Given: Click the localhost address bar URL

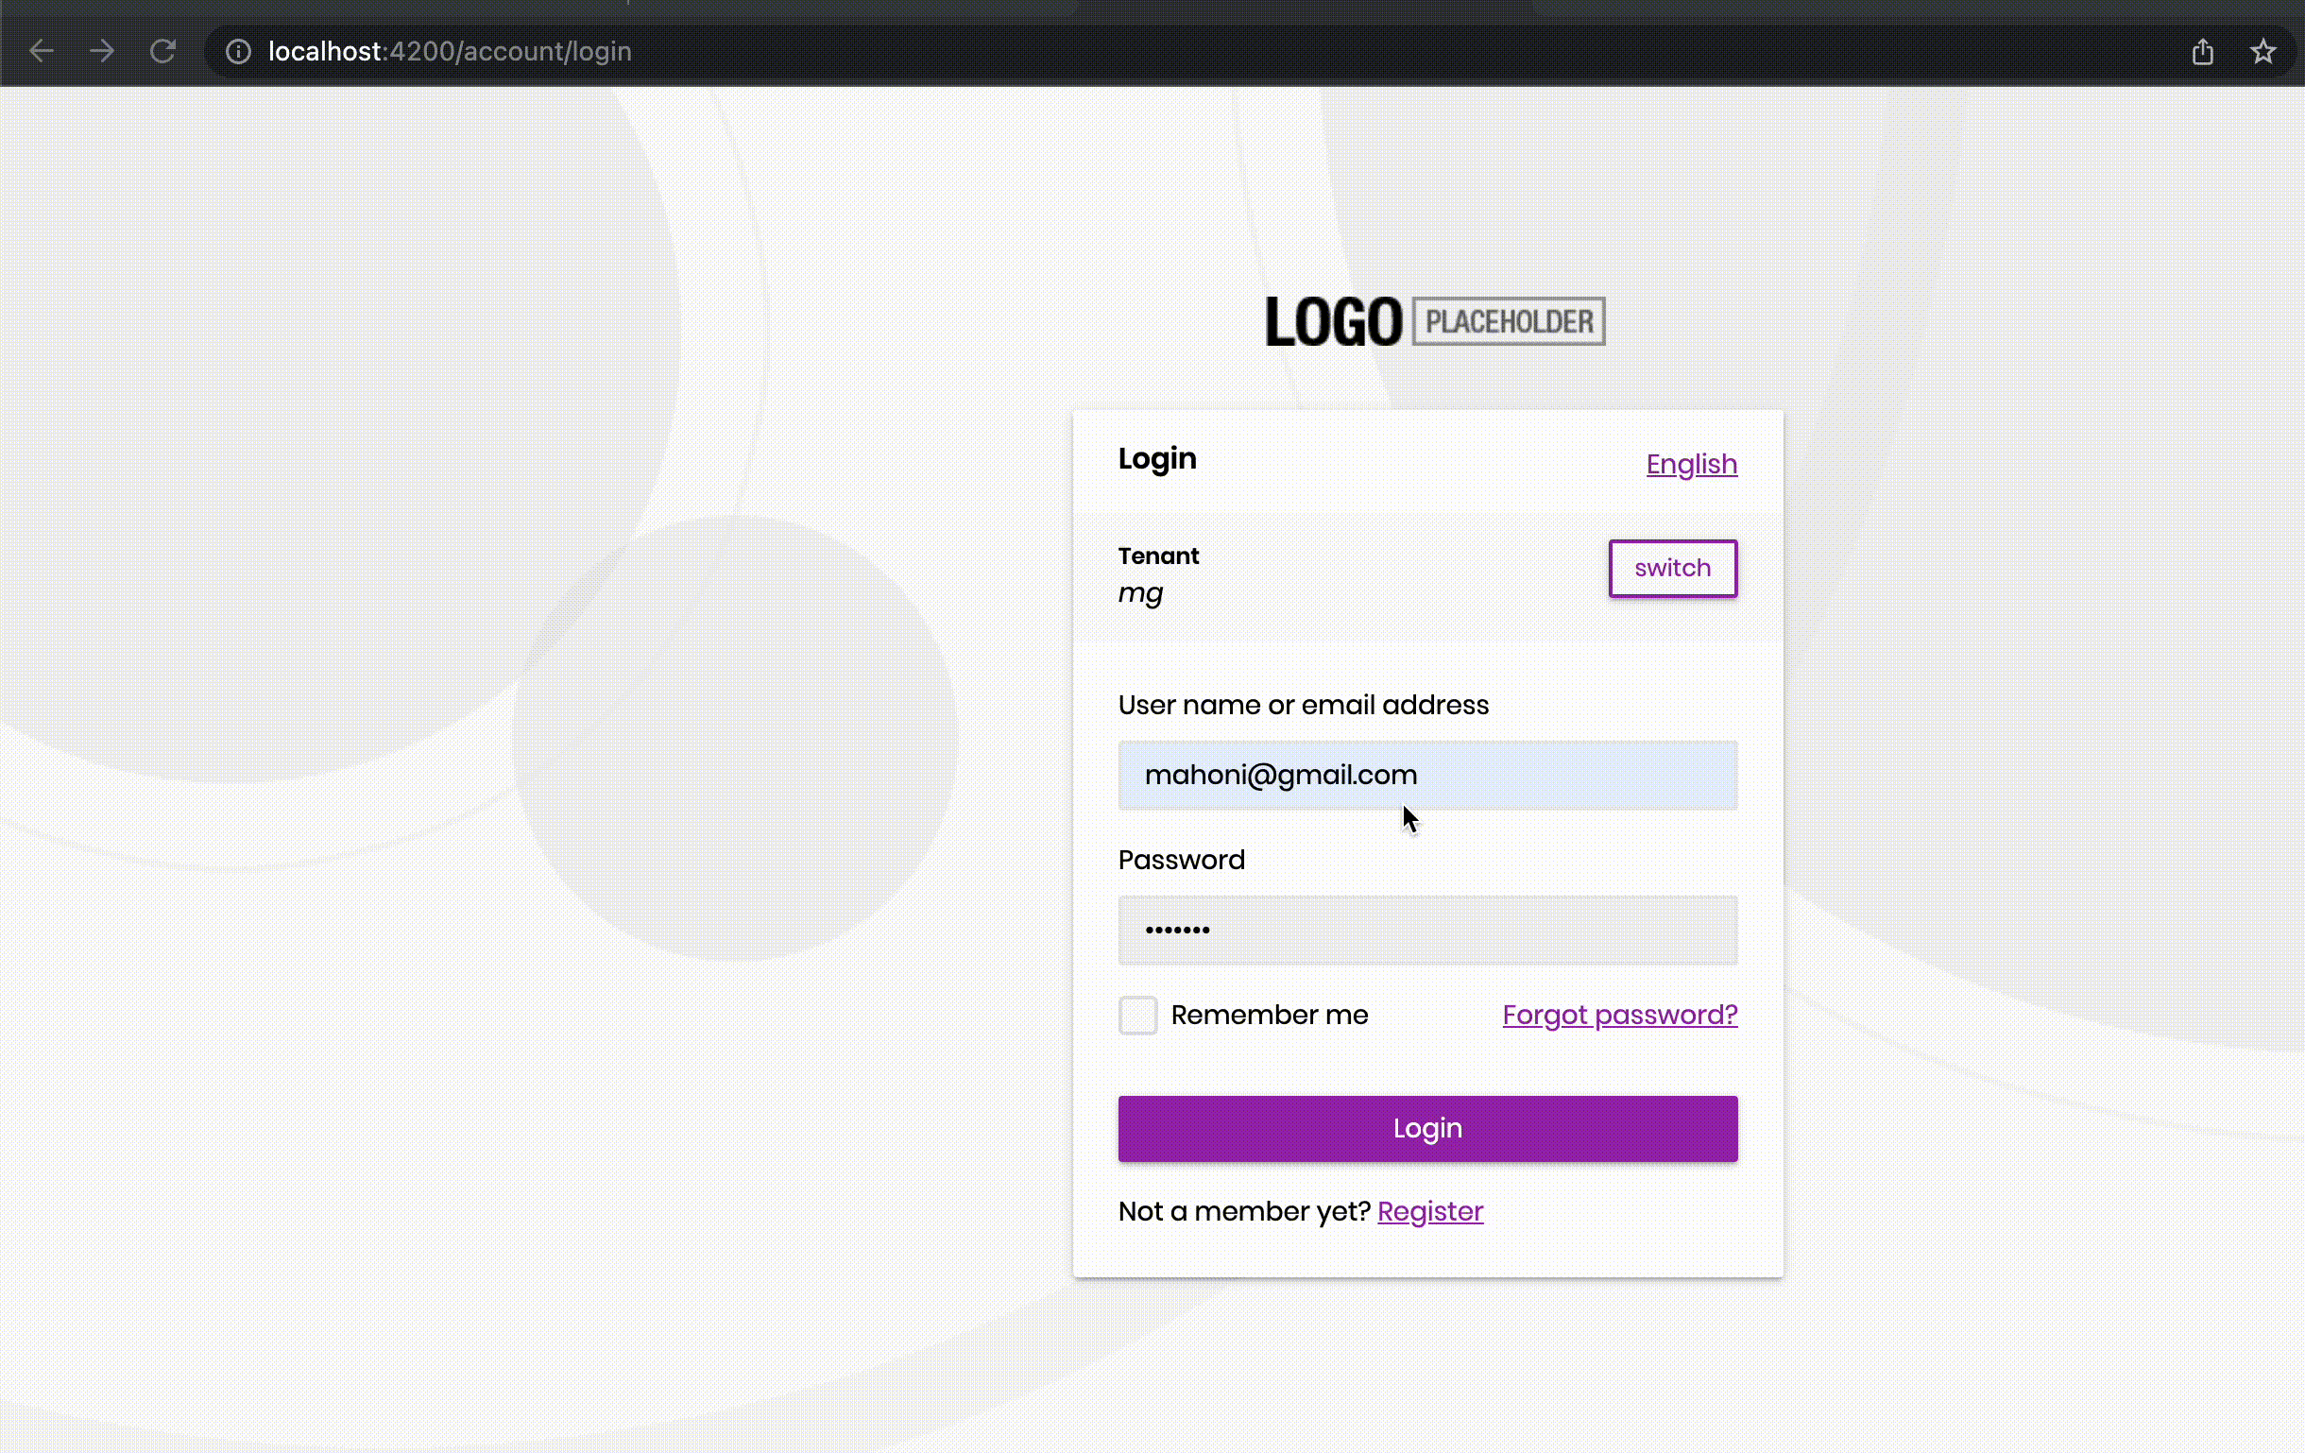Looking at the screenshot, I should click(x=450, y=51).
